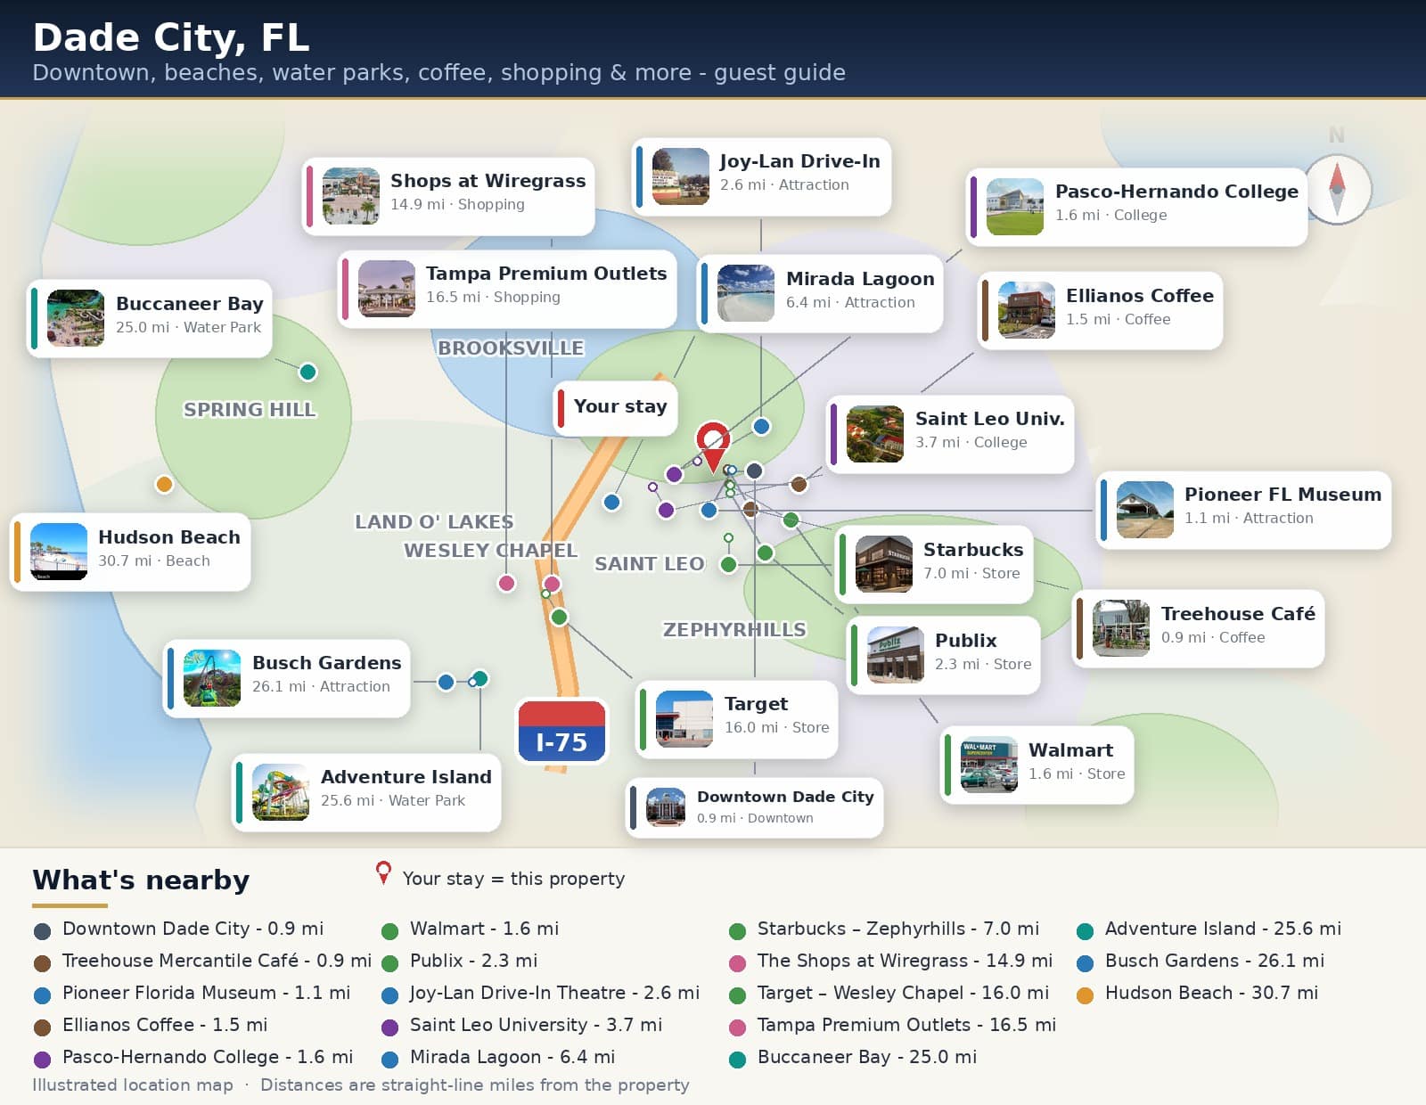Click the Publix store photo
This screenshot has height=1105, width=1426.
coord(896,655)
